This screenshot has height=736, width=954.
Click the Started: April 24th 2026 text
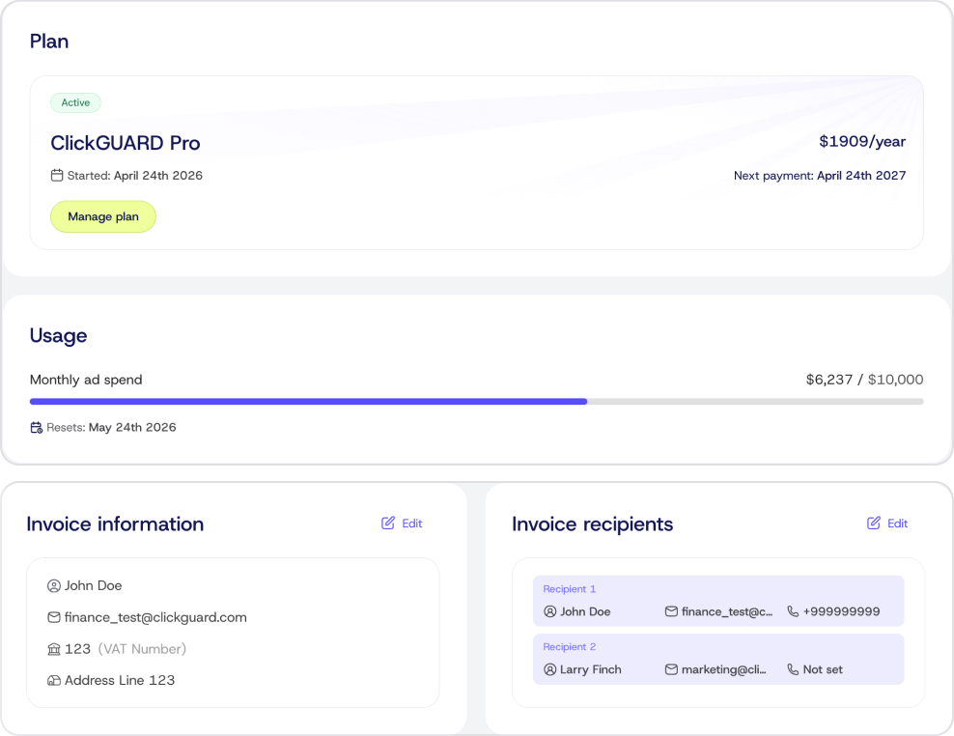pos(134,176)
